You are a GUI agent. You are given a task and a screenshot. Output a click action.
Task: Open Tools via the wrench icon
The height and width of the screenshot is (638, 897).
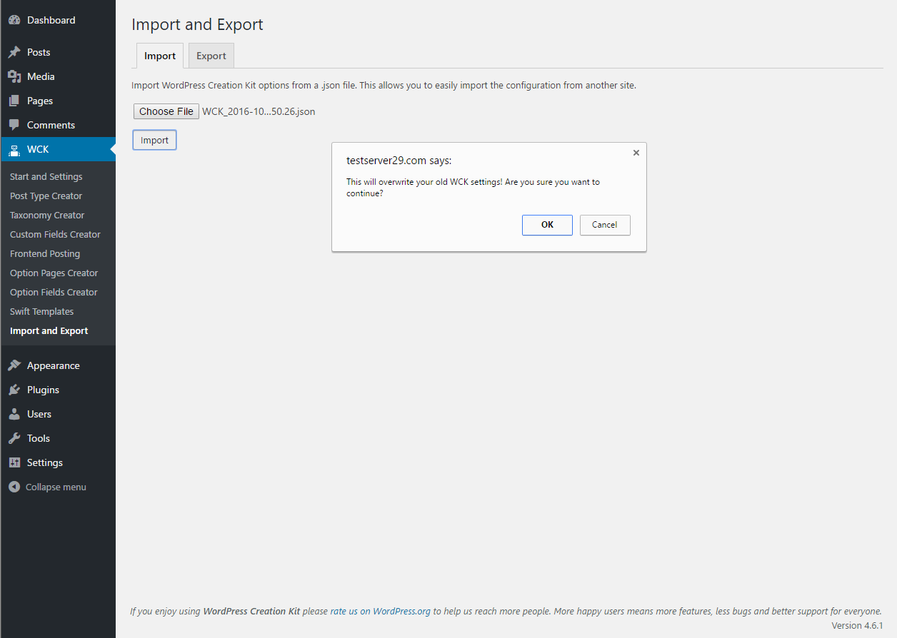[x=14, y=437]
